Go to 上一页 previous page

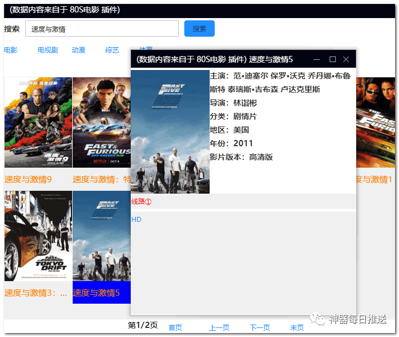[x=219, y=327]
